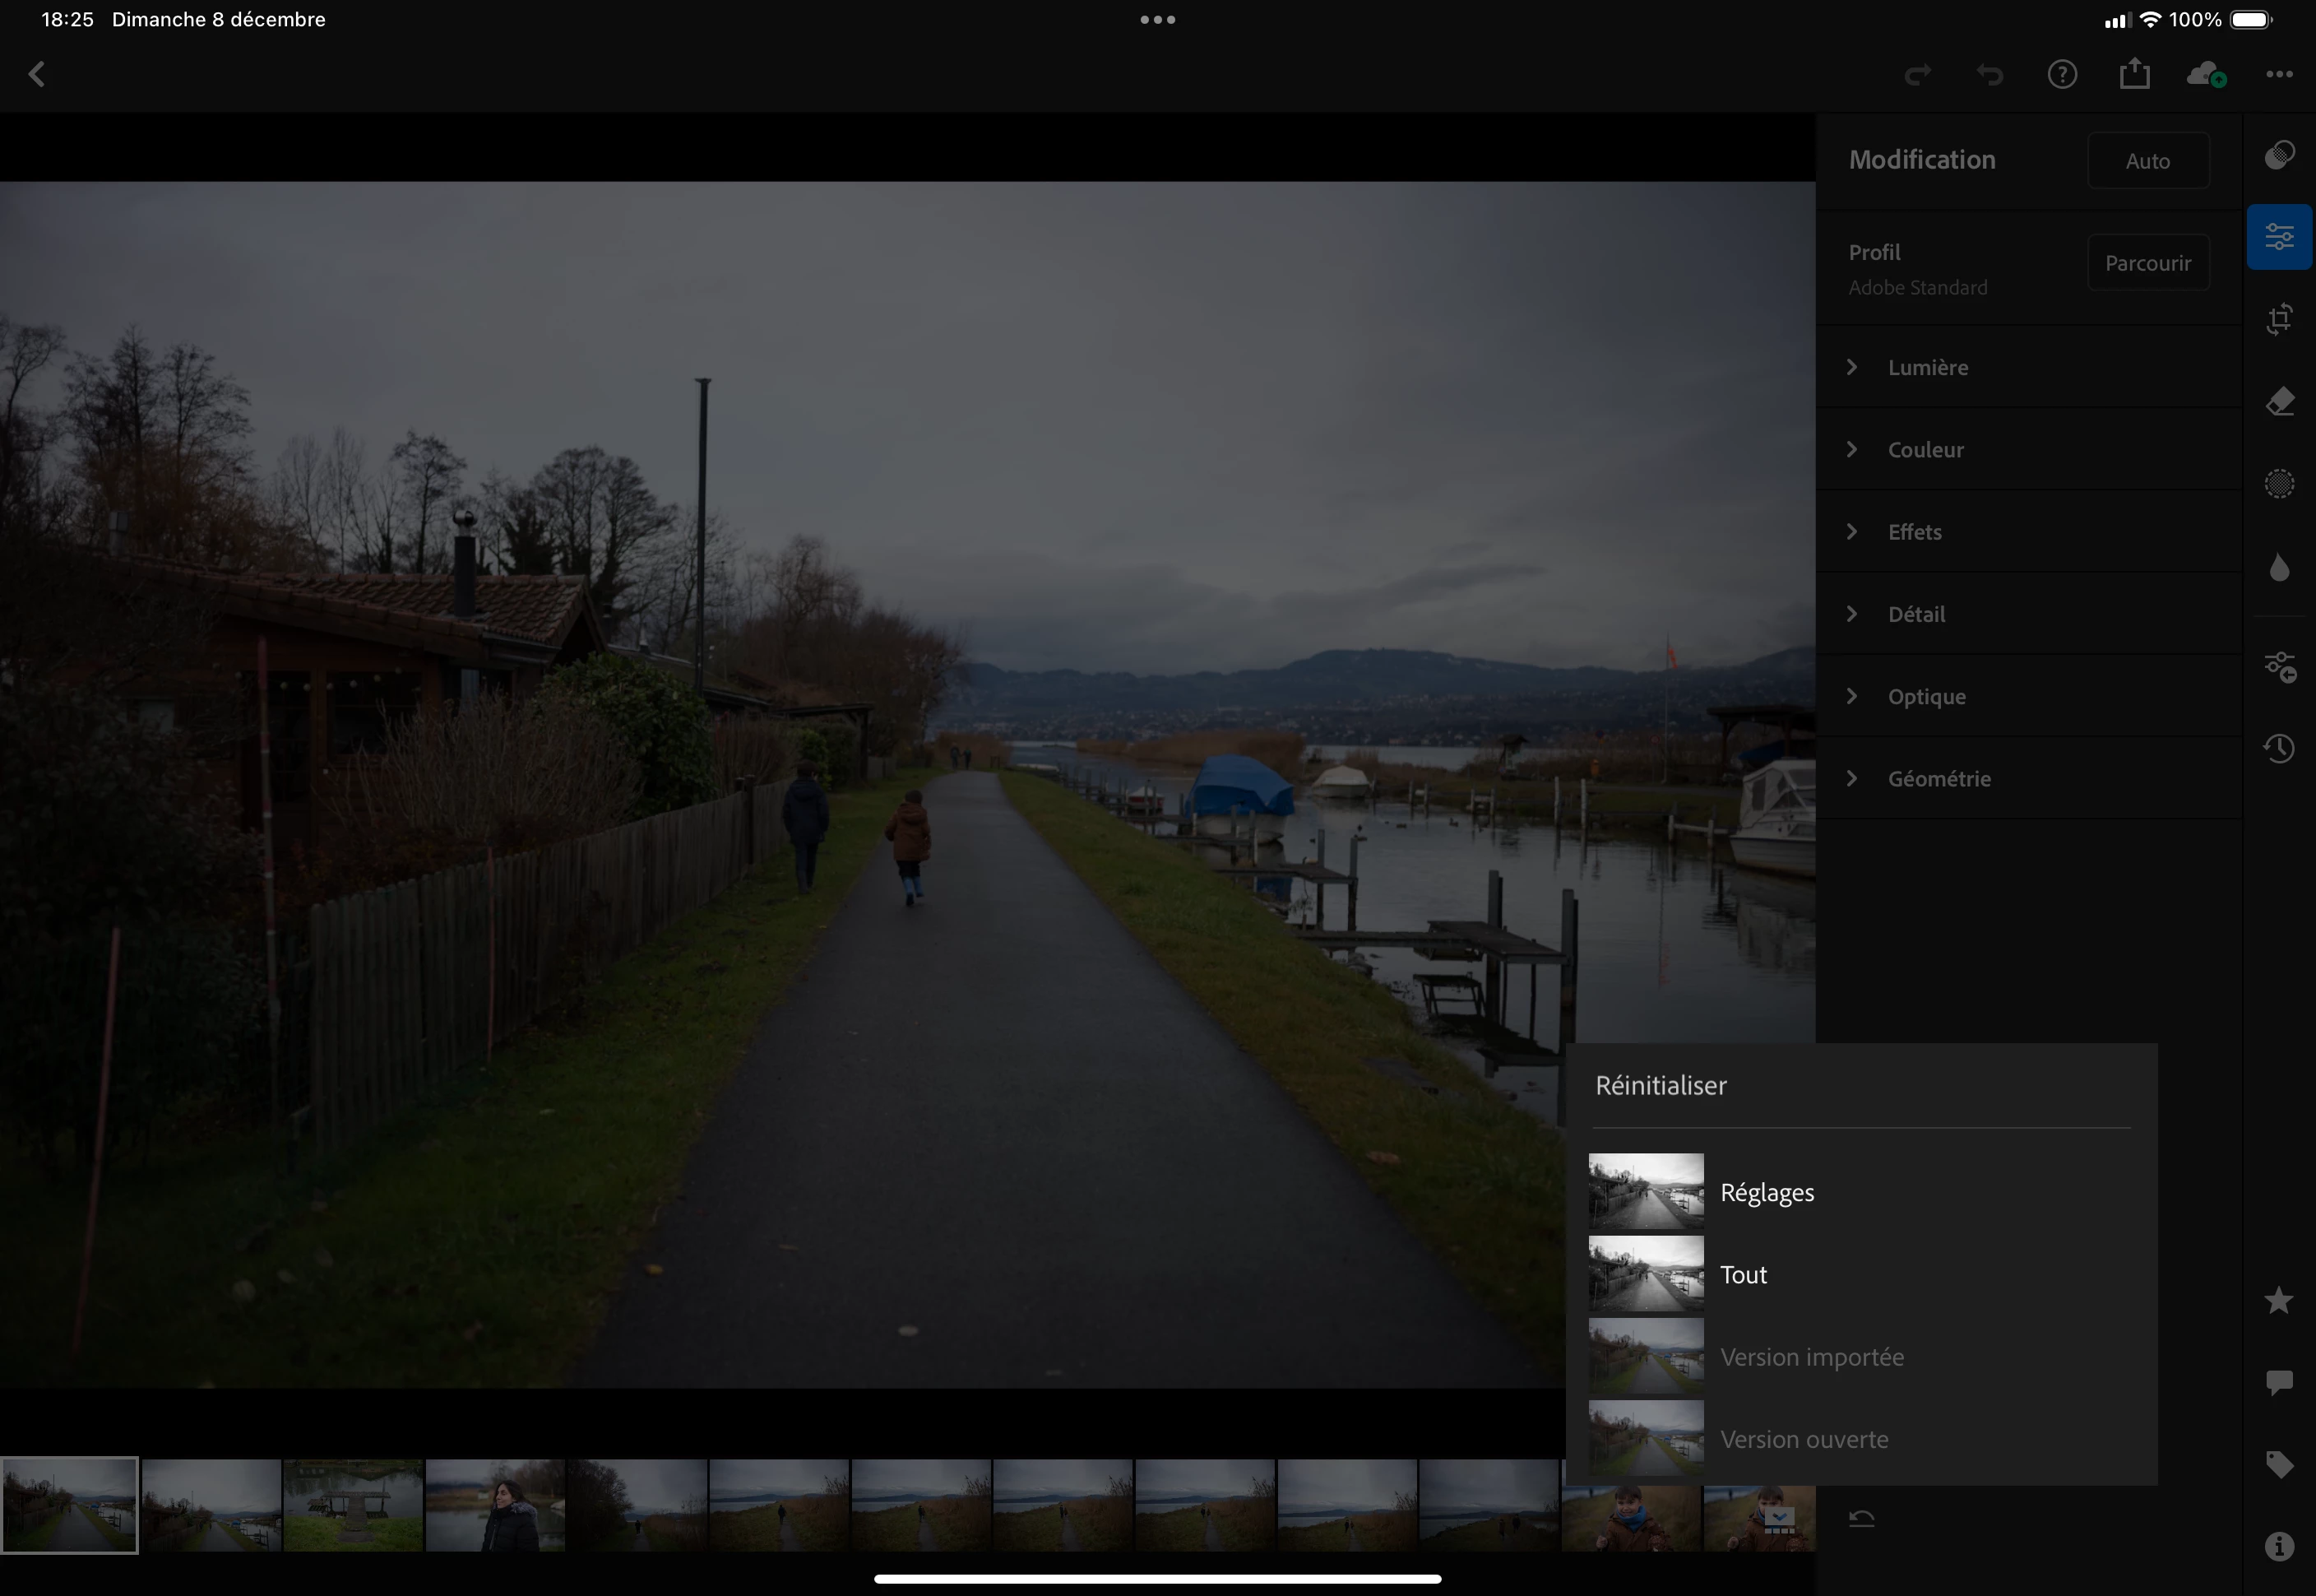Expand the Couleur section
The image size is (2316, 1596).
click(1925, 450)
